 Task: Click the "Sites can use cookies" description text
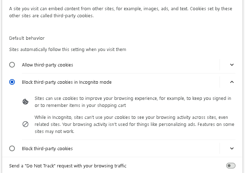(133, 102)
